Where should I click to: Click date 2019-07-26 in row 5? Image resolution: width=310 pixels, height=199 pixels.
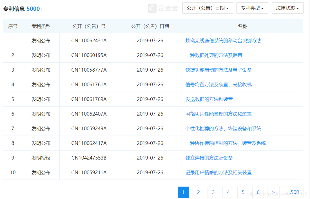[150, 99]
